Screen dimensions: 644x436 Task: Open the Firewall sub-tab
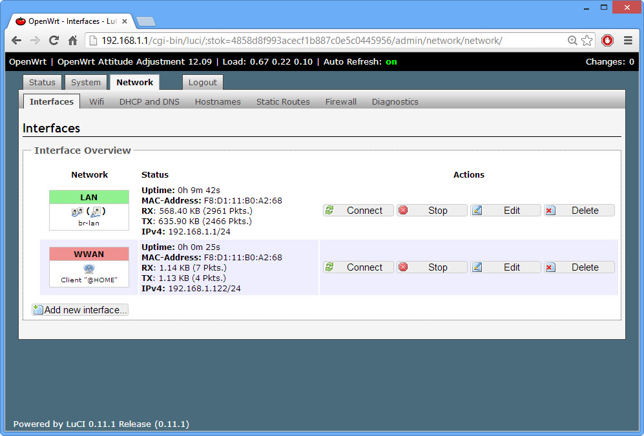click(x=341, y=101)
